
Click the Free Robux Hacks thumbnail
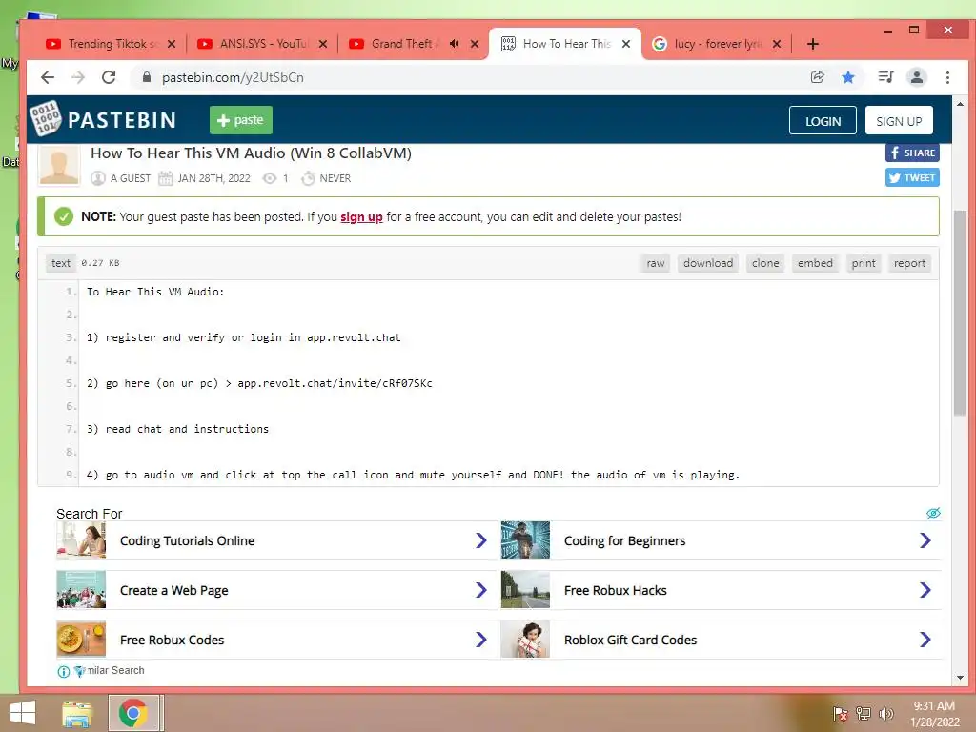[x=525, y=589]
